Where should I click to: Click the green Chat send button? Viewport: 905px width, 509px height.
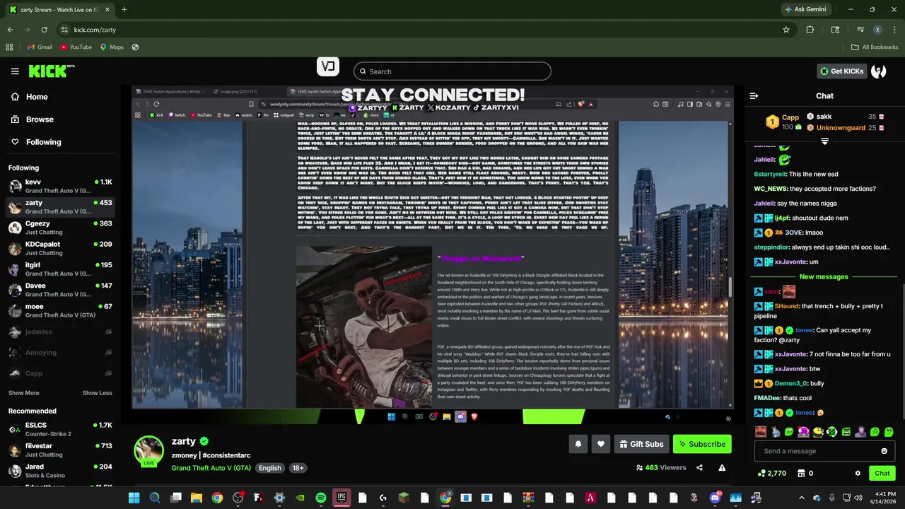click(x=882, y=473)
